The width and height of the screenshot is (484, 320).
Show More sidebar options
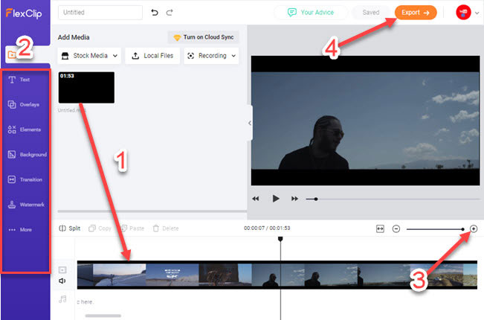pos(20,229)
